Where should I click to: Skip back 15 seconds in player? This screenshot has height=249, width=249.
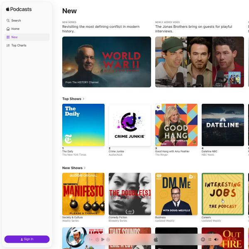click(97, 239)
